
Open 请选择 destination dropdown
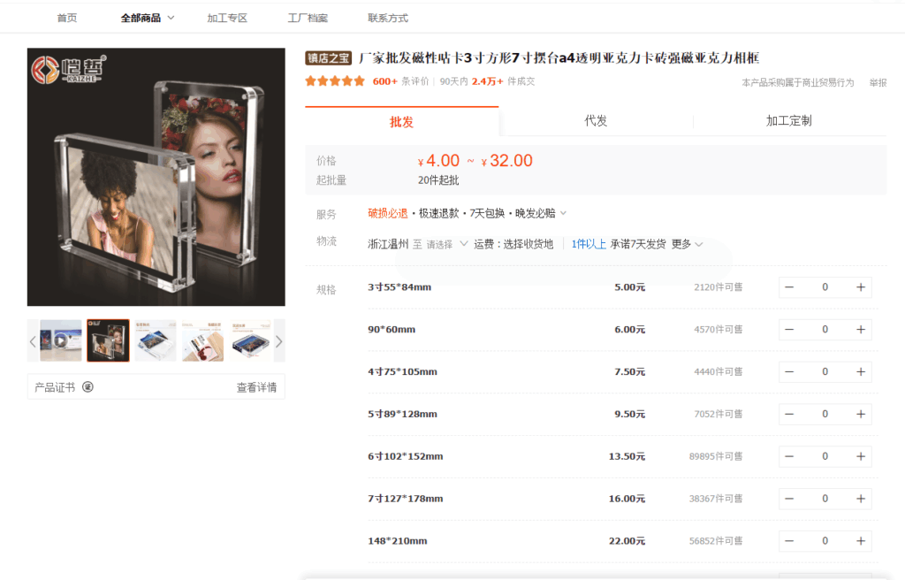click(x=446, y=244)
